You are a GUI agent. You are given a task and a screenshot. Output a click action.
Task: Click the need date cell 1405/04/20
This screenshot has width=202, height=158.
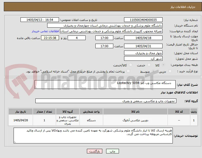[x=21, y=120]
